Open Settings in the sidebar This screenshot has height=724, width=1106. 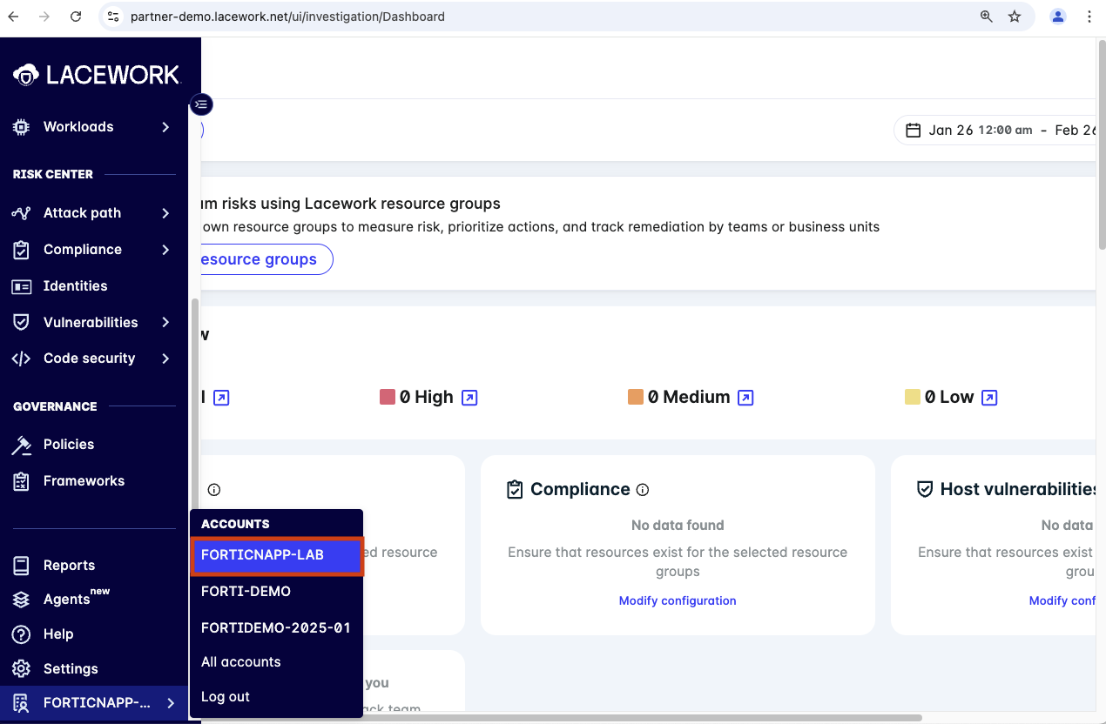71,669
